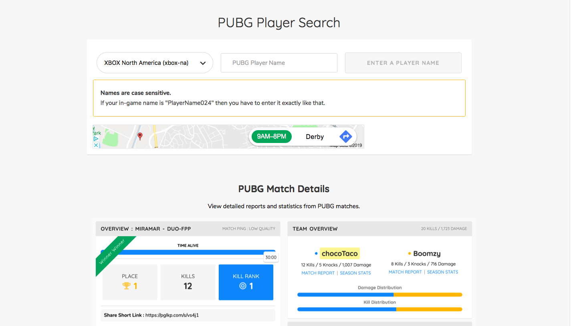Click the blue directions icon in map ad
Viewport: 571px width, 326px height.
point(345,137)
